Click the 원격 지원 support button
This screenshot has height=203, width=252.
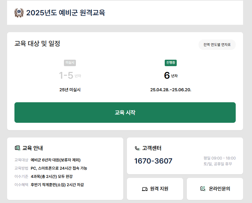155,189
